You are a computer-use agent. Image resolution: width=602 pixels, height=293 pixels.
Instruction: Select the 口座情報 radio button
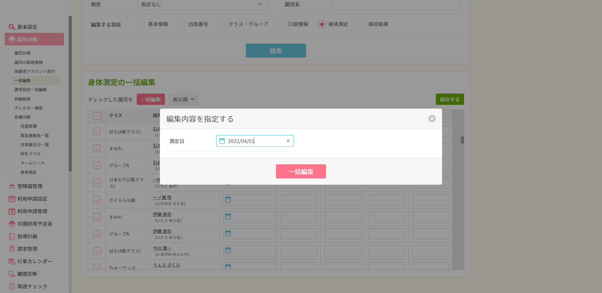[x=282, y=24]
